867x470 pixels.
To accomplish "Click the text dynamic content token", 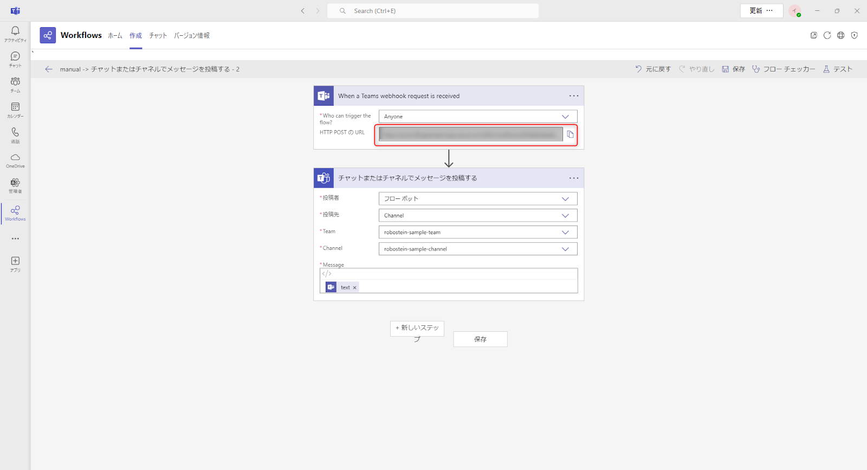I will point(342,287).
